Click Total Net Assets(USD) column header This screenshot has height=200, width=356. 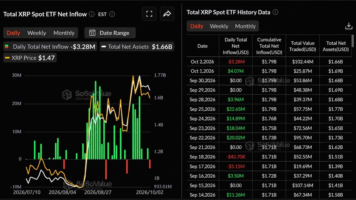[x=336, y=46]
